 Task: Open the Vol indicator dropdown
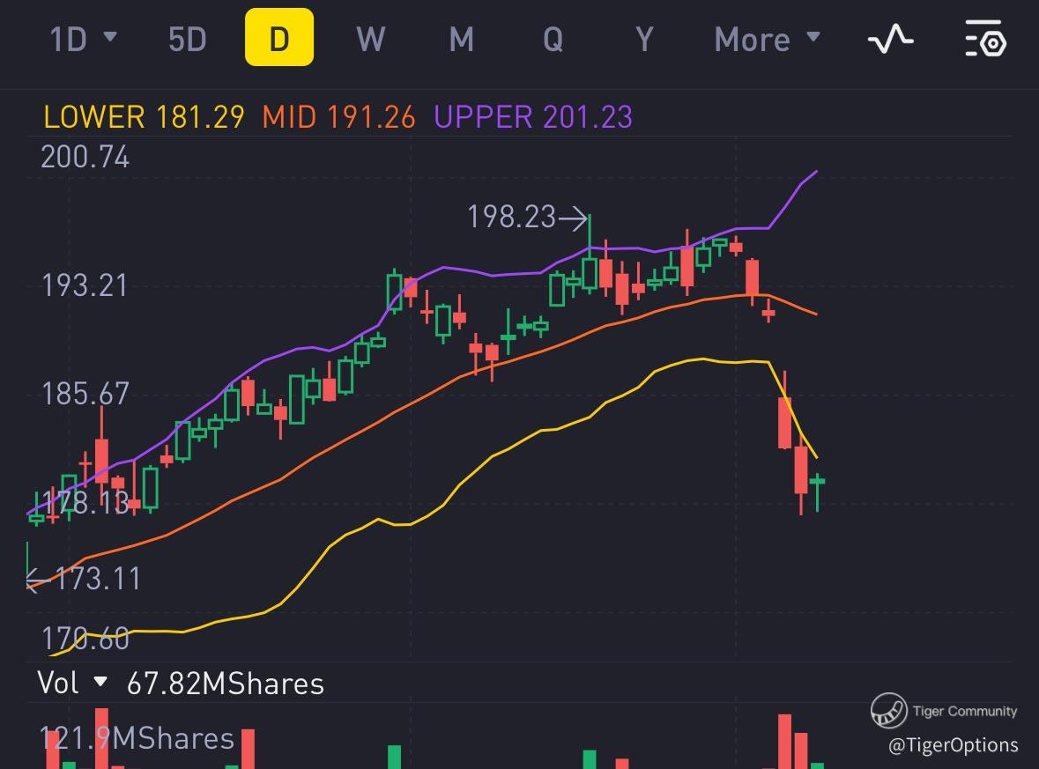pos(71,682)
